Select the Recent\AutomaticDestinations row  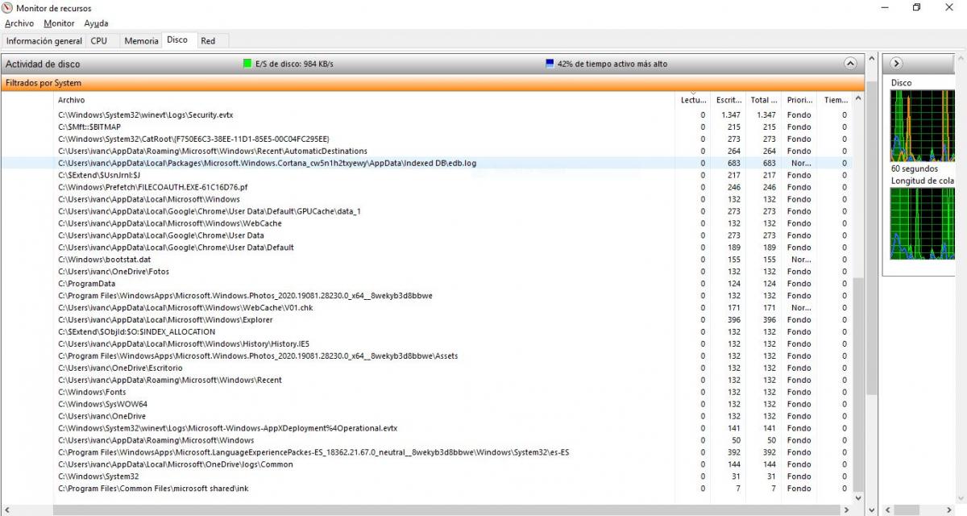click(x=425, y=151)
